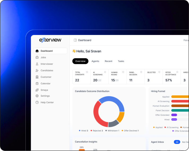This screenshot has width=189, height=151.
Task: Click the Offer Acceptance value 57%
Action: (169, 80)
